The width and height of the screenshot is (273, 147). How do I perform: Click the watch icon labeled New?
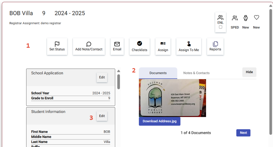(x=245, y=18)
